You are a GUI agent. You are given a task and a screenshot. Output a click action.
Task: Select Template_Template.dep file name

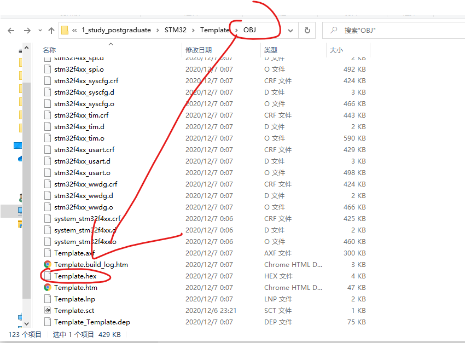coord(92,322)
